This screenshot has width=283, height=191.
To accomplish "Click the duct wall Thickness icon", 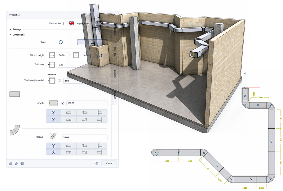I will coord(52,65).
